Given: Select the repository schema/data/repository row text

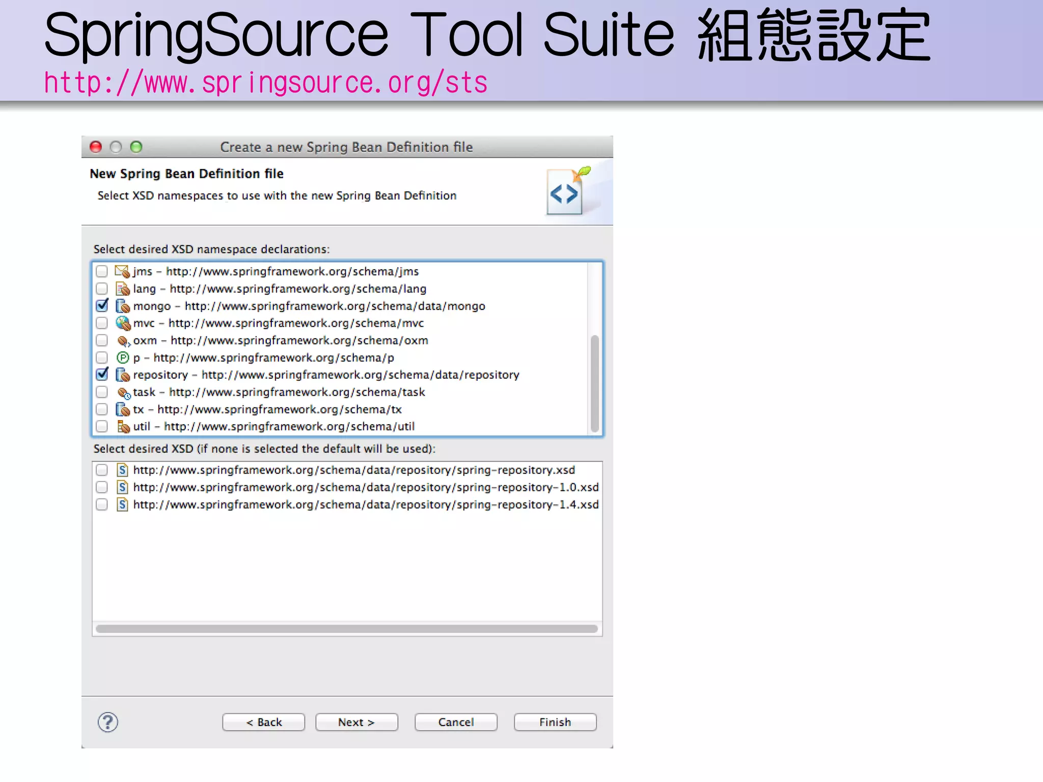Looking at the screenshot, I should (x=326, y=375).
